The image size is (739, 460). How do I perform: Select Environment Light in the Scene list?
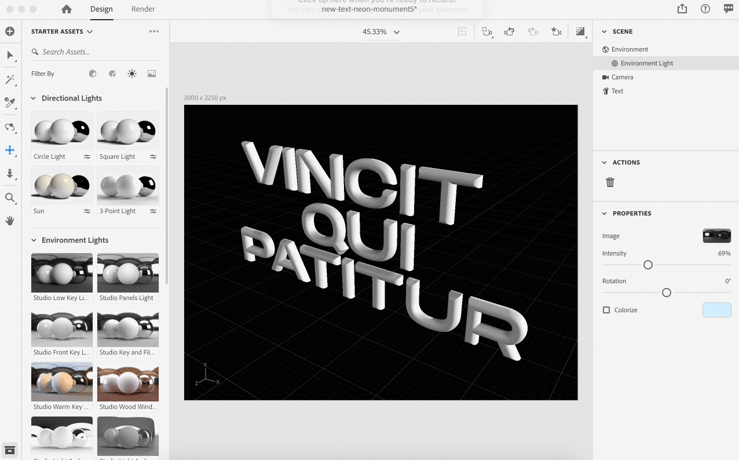pos(666,63)
